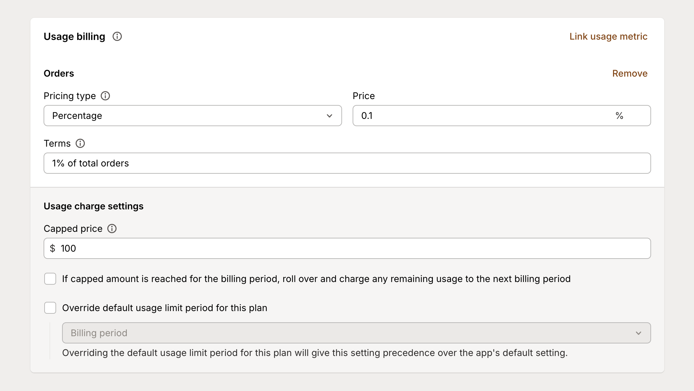Open the Pricing type info tooltip
Viewport: 694px width, 391px height.
click(x=106, y=96)
